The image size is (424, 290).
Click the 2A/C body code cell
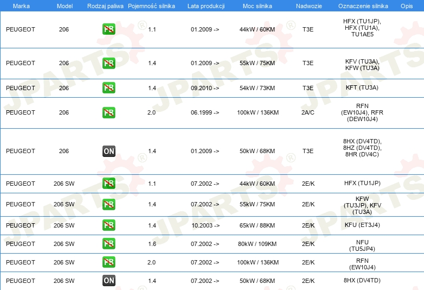pos(308,112)
